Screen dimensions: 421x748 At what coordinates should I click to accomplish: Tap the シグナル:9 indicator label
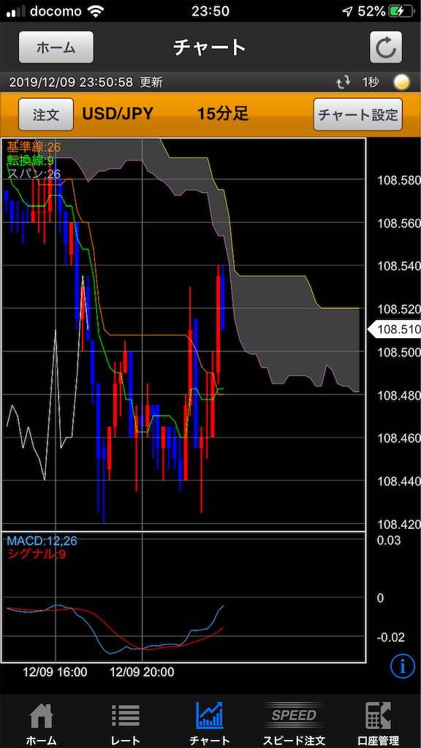[37, 554]
